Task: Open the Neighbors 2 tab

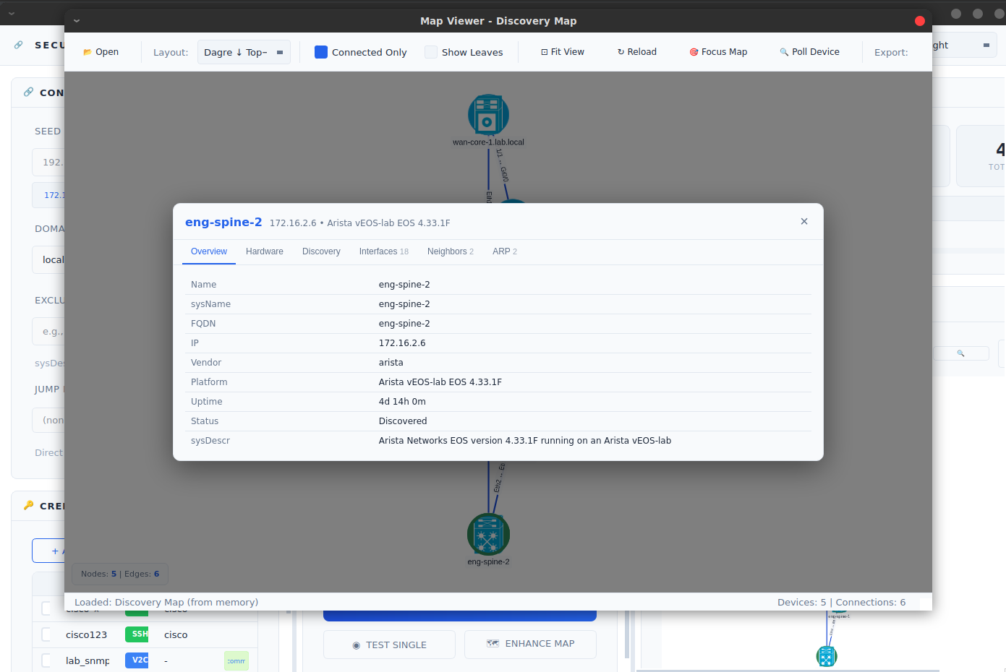Action: click(451, 251)
